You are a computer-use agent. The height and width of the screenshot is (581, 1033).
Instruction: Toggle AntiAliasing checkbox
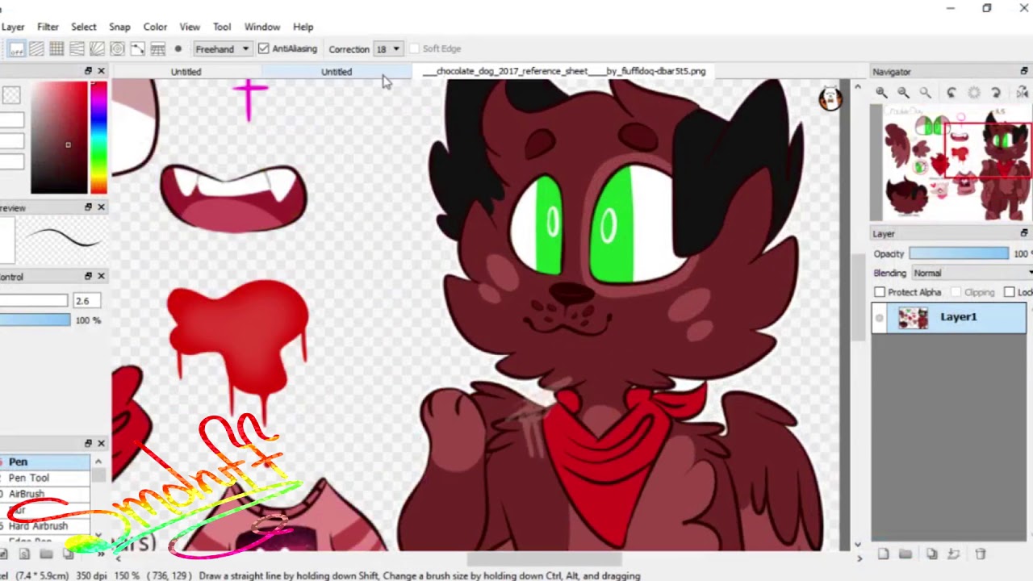(x=264, y=49)
